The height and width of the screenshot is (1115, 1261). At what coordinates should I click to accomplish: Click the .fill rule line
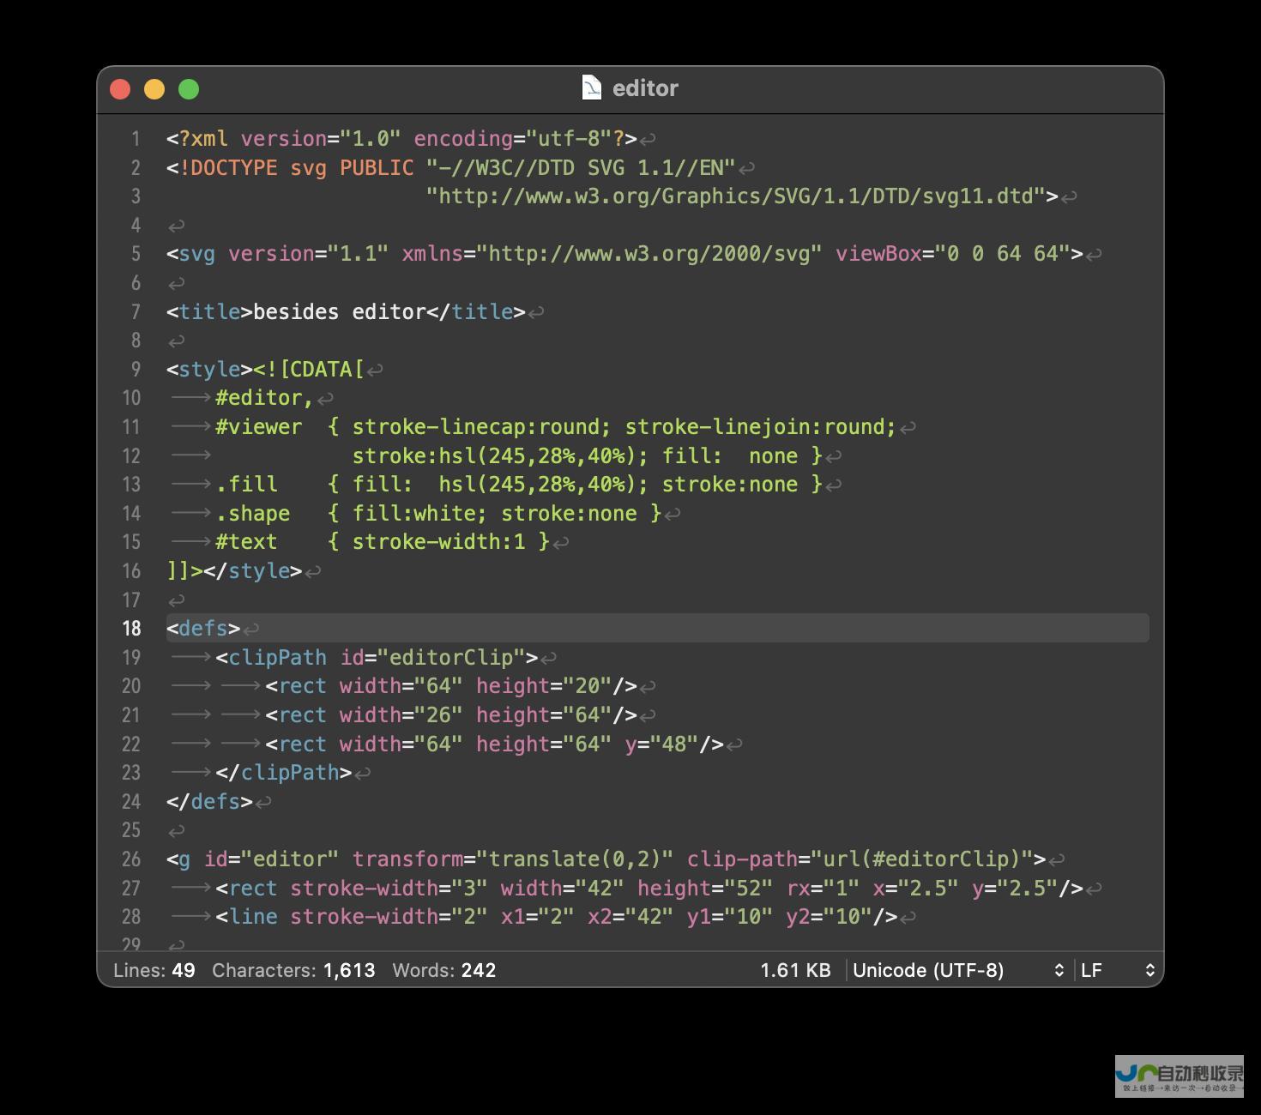click(519, 485)
